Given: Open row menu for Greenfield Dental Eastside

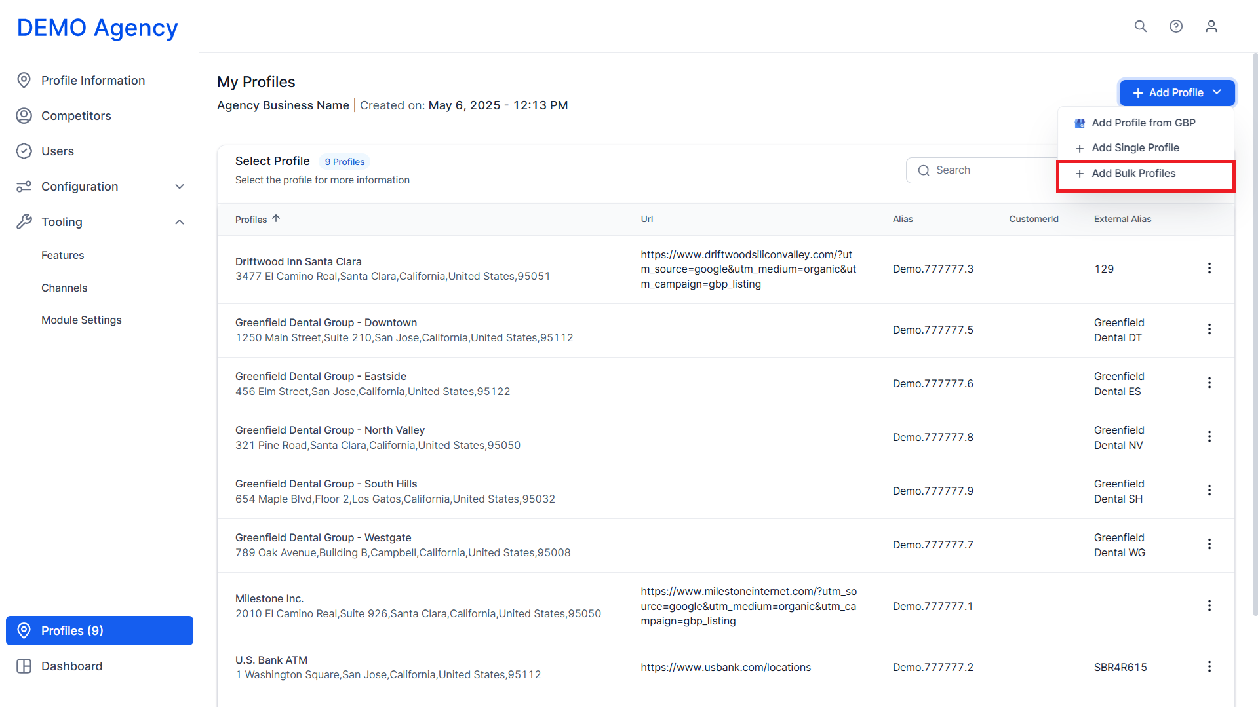Looking at the screenshot, I should [1209, 383].
